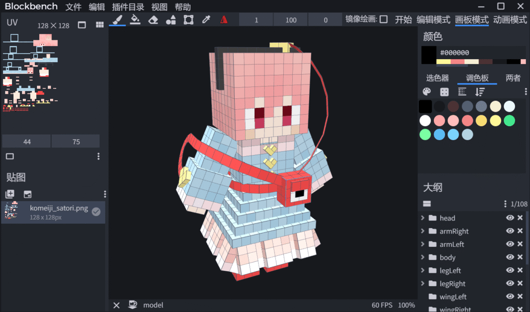Toggle visibility of the head group
This screenshot has width=530, height=312.
pyautogui.click(x=510, y=218)
